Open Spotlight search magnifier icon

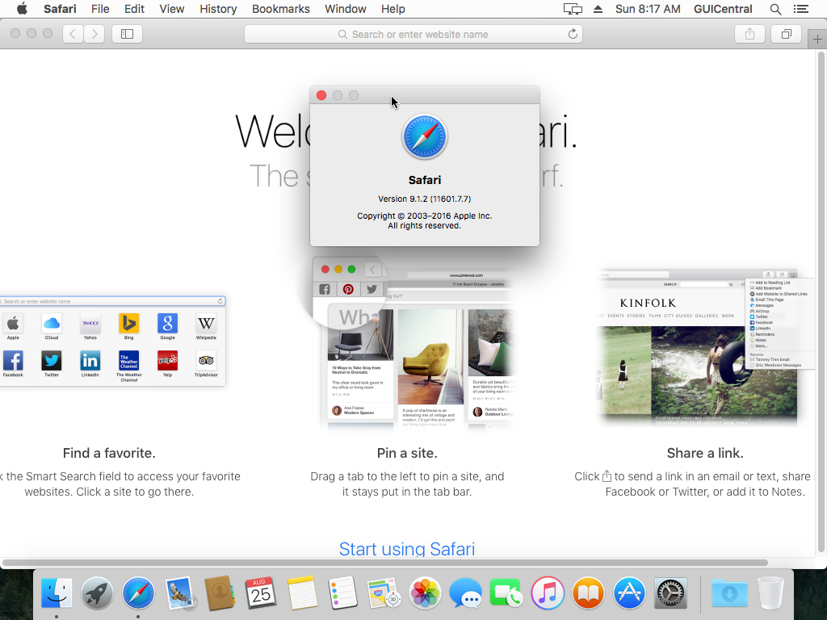coord(775,9)
